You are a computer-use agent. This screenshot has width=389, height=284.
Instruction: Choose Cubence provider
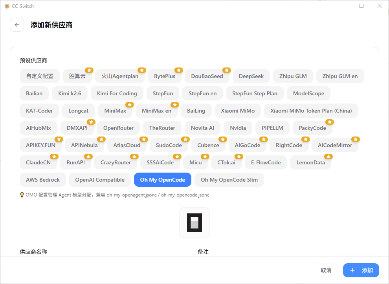[x=208, y=145]
